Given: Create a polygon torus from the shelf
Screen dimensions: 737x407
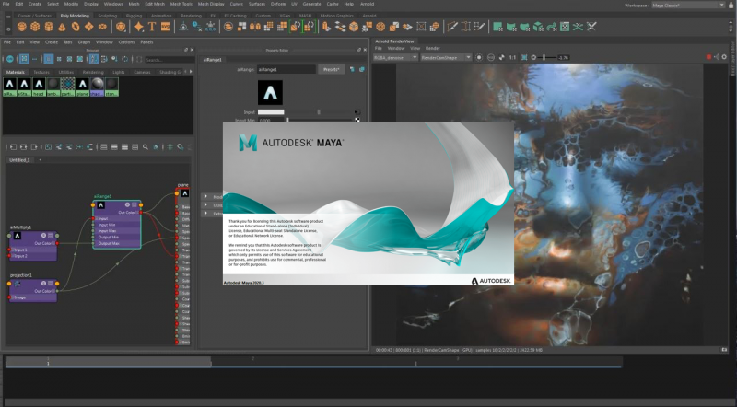Looking at the screenshot, I should [x=76, y=27].
